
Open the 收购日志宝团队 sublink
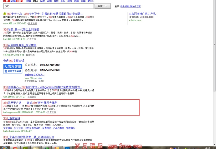click(x=33, y=128)
